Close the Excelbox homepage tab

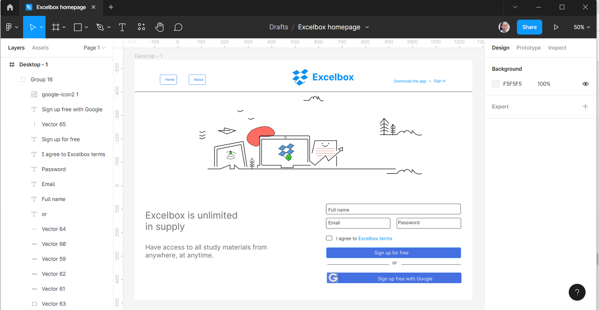94,7
